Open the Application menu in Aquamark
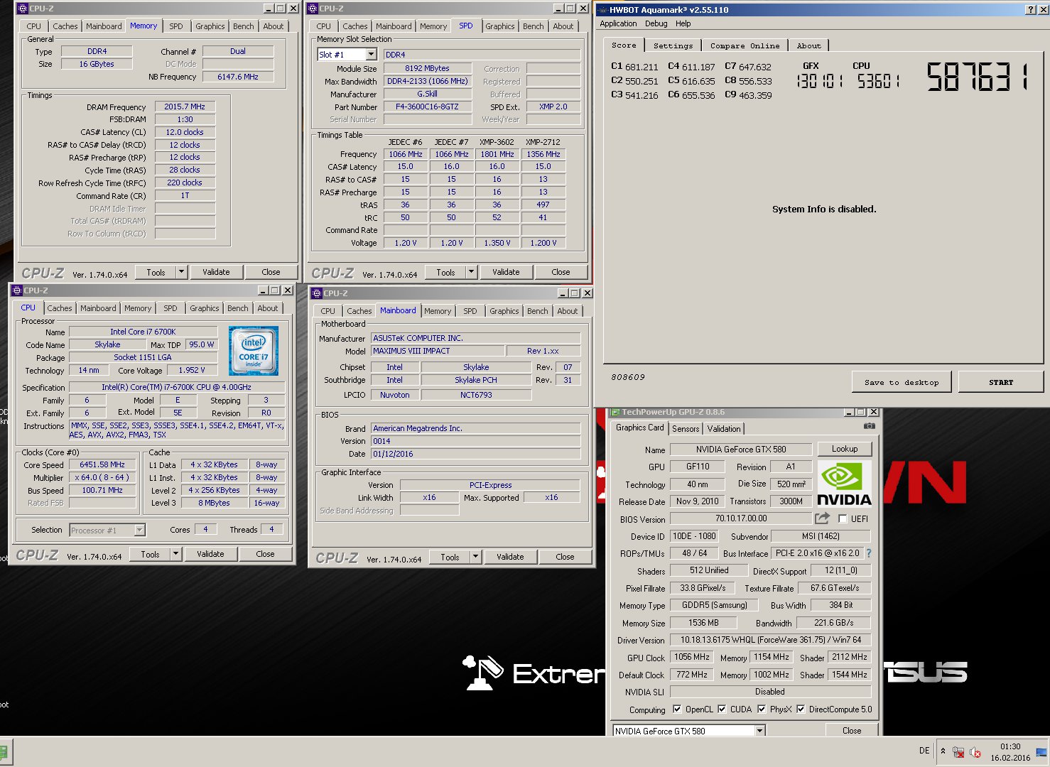 [x=618, y=23]
